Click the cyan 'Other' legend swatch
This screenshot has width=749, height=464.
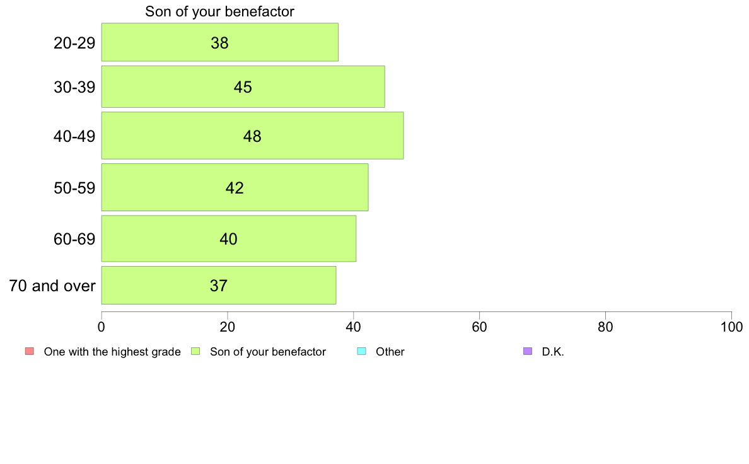[x=362, y=351]
